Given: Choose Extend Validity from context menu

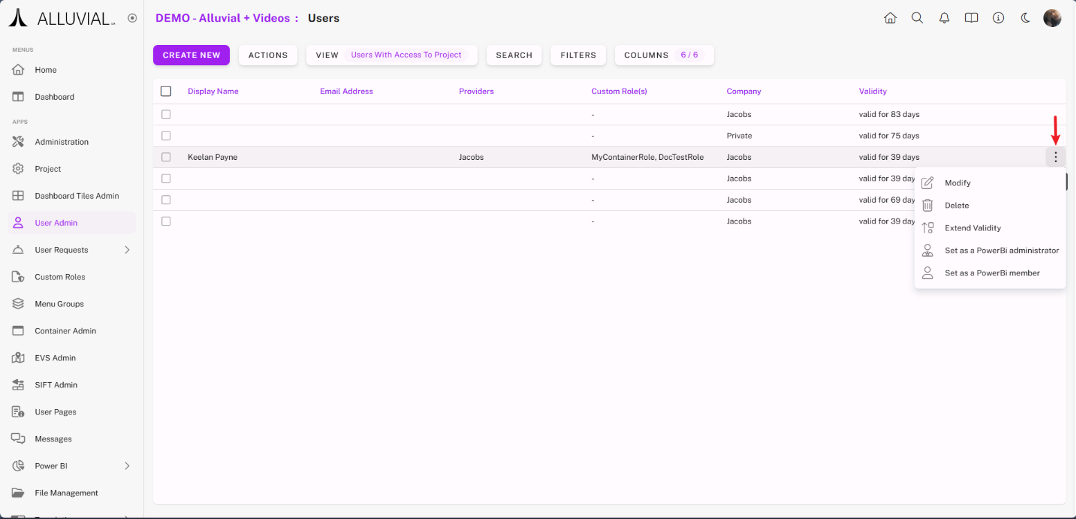Looking at the screenshot, I should click(x=972, y=228).
